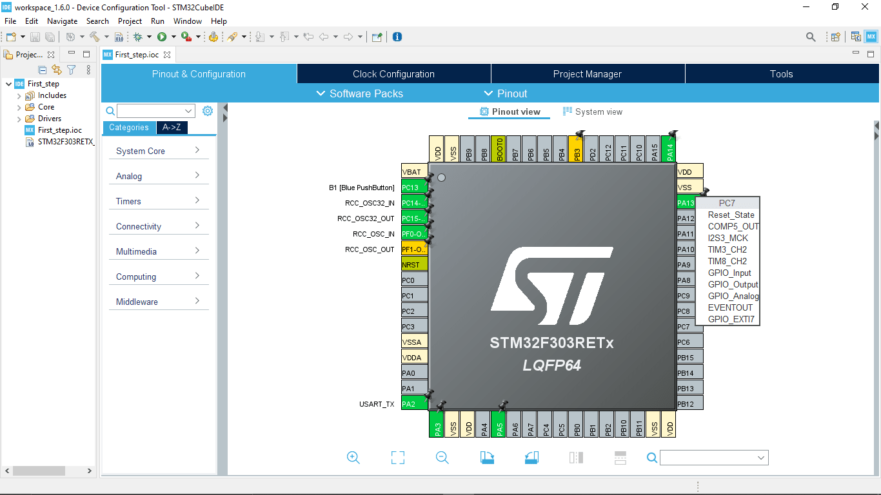Click pin PA2 on the chip

[x=414, y=404]
